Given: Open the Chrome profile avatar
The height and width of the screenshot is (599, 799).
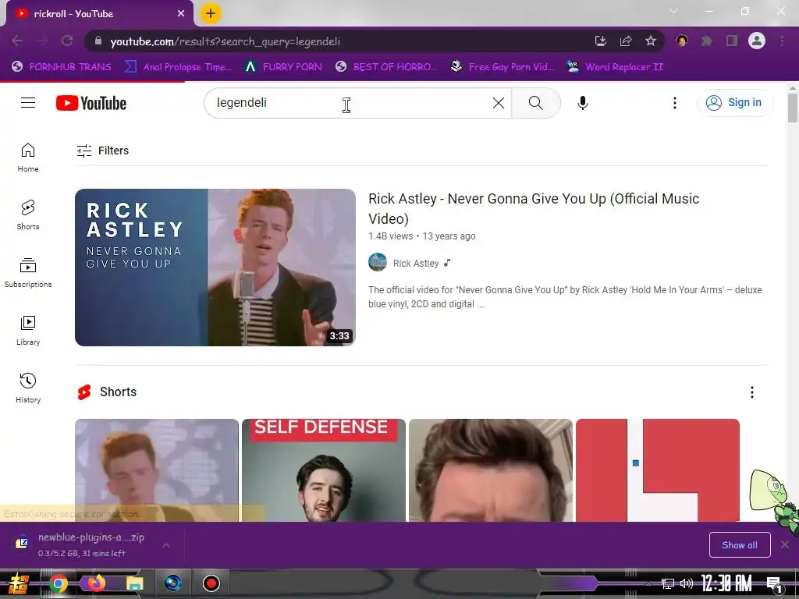Looking at the screenshot, I should point(757,41).
